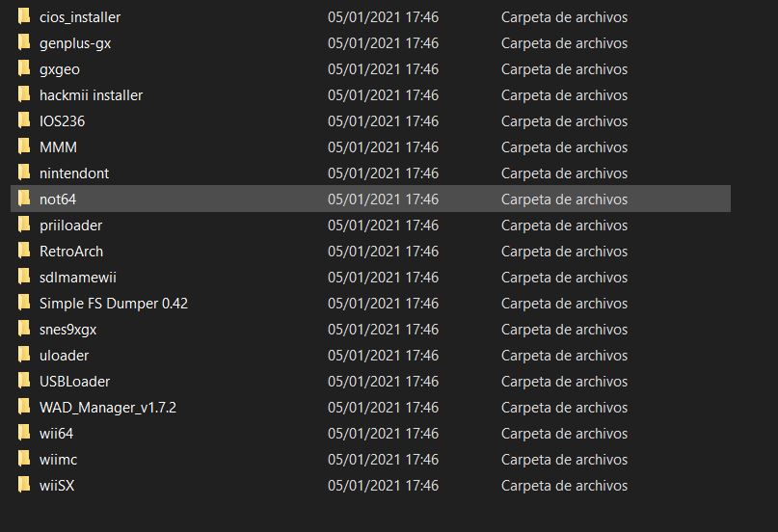Click the nintendont folder icon
778x532 pixels.
24,173
